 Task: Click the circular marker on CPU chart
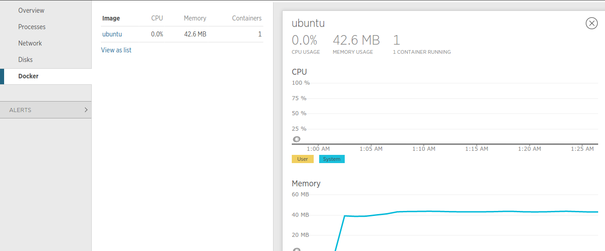tap(296, 139)
